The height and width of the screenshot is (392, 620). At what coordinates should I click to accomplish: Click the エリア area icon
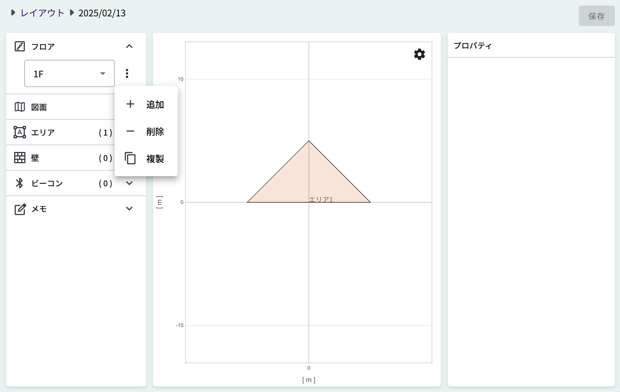point(20,132)
